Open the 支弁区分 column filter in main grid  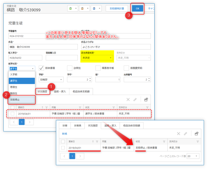click(x=147, y=107)
